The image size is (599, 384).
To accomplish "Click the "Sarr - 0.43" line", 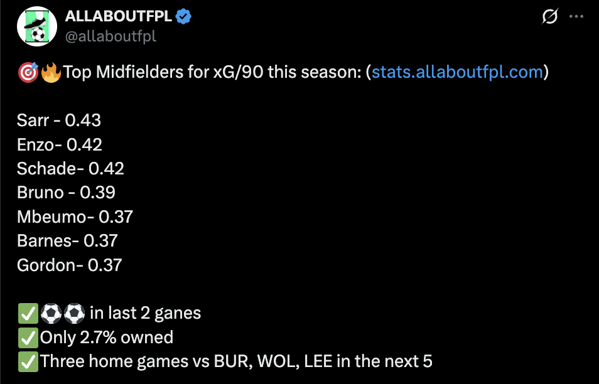I will tap(59, 120).
